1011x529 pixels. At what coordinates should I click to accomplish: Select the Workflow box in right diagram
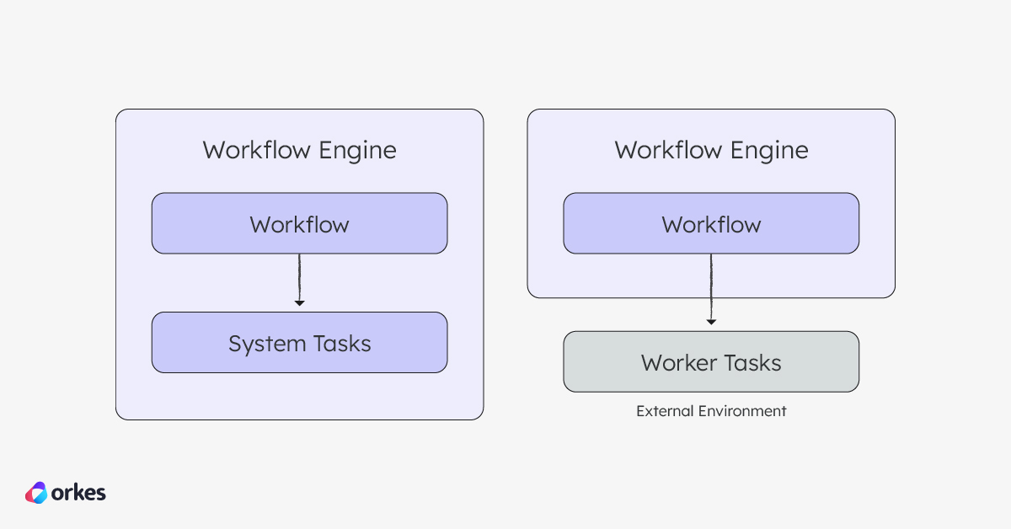point(711,223)
